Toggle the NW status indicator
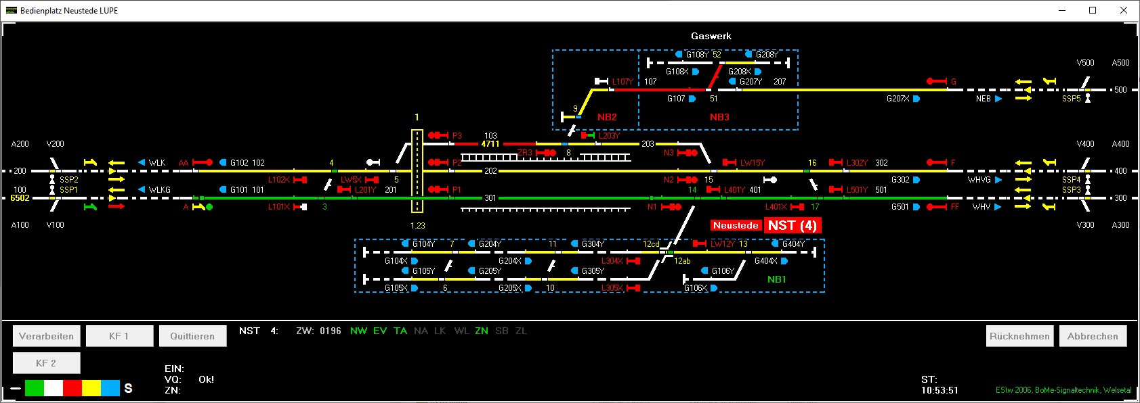The image size is (1140, 403). (x=358, y=331)
